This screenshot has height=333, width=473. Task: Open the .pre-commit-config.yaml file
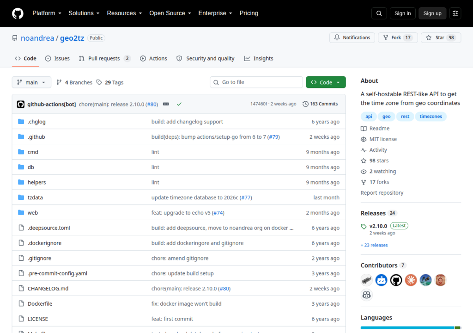click(x=57, y=273)
